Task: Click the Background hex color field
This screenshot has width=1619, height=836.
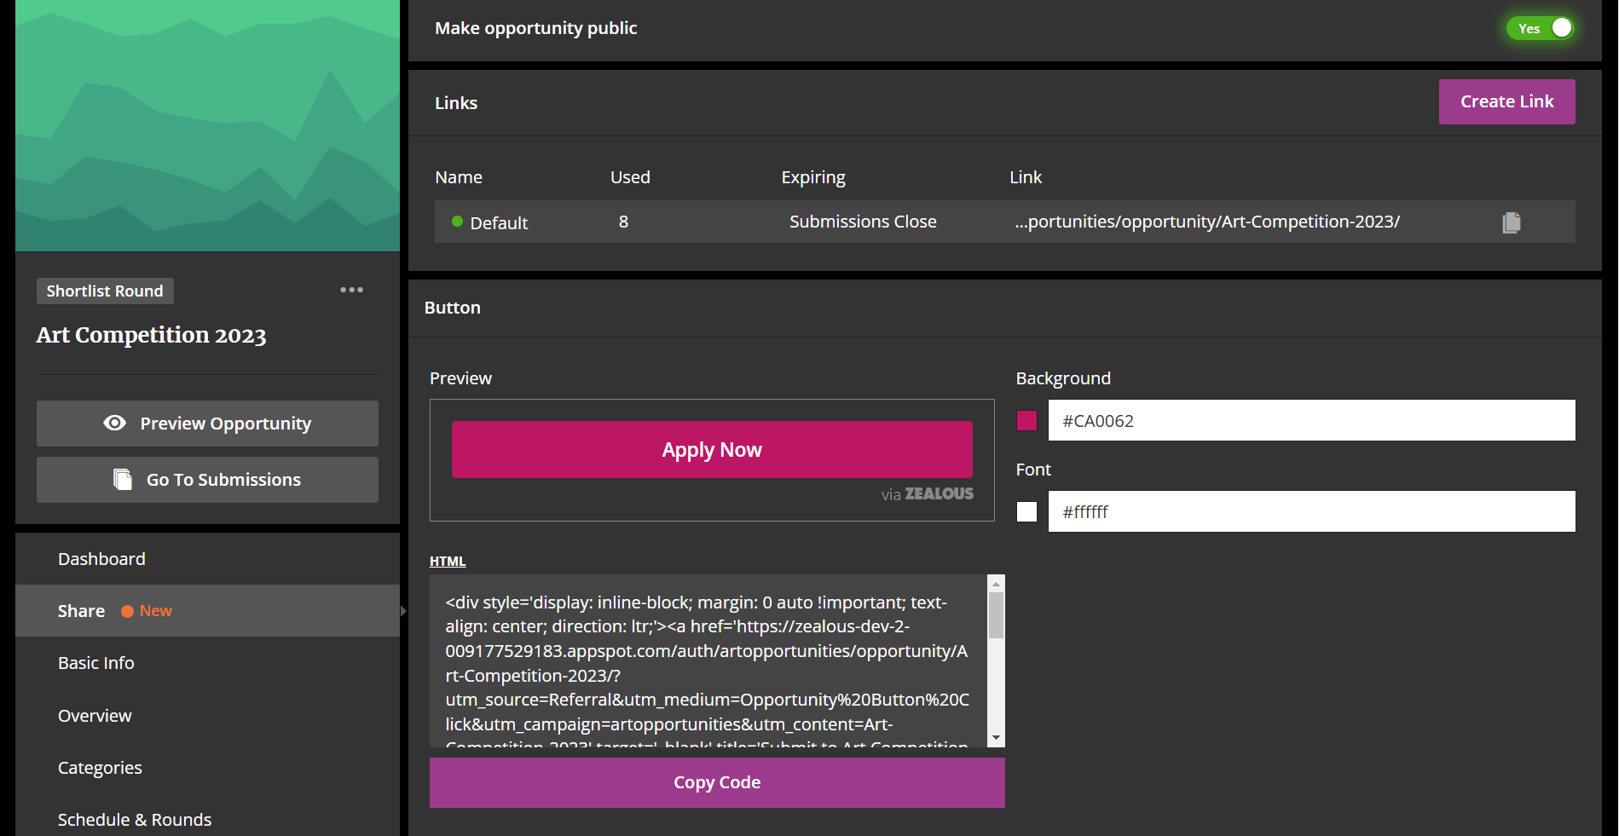Action: [x=1311, y=420]
